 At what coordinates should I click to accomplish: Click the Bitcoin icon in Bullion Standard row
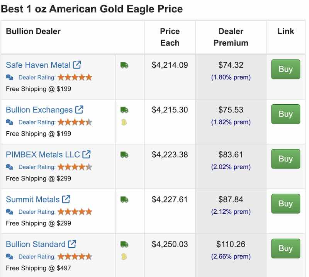[124, 257]
